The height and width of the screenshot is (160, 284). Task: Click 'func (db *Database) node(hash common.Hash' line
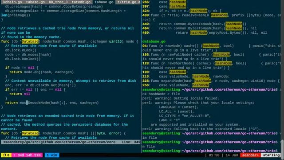(x=70, y=41)
